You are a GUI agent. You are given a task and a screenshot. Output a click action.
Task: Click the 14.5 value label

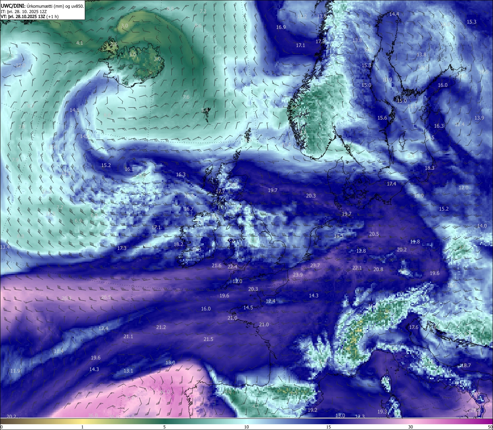pos(248,308)
